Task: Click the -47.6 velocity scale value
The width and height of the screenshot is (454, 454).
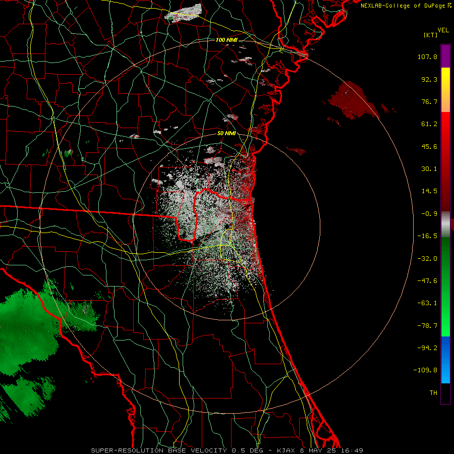Action: [427, 281]
